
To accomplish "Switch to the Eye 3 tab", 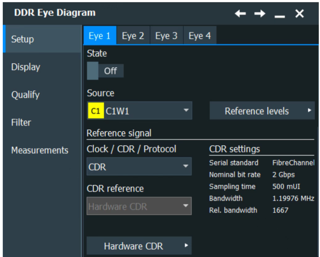I will (x=166, y=36).
